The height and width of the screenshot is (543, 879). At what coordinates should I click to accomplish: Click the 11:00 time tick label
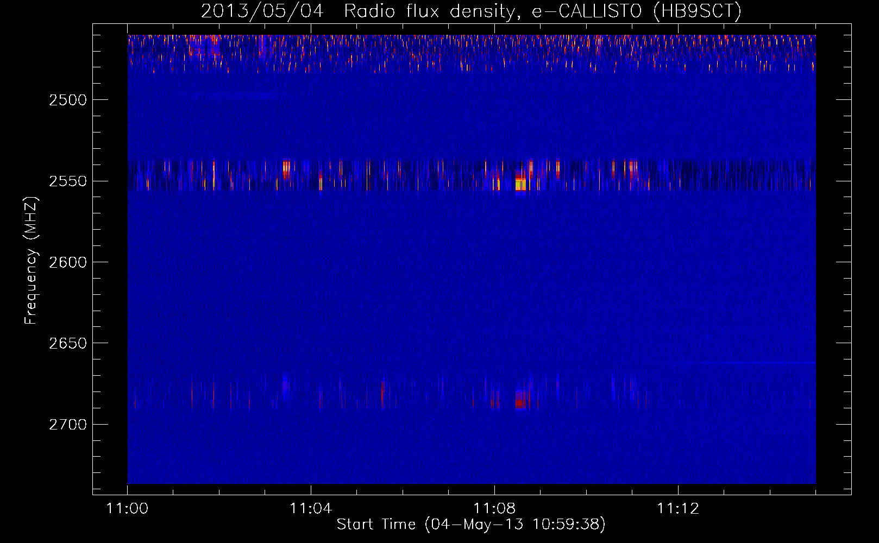tap(127, 509)
